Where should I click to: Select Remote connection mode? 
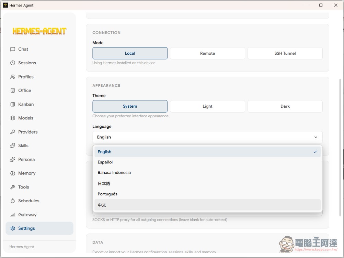[x=208, y=53]
